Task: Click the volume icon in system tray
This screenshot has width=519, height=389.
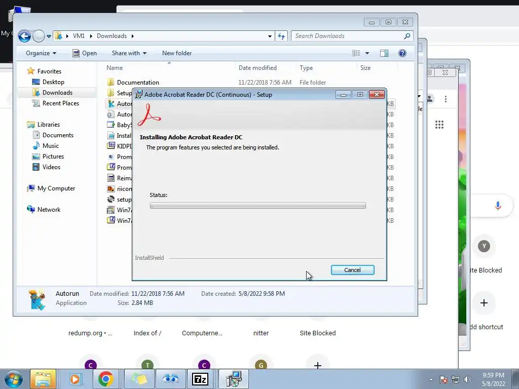Action: pos(467,379)
